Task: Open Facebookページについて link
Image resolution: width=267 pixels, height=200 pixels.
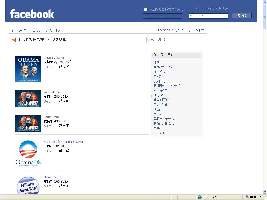Action: 173,30
